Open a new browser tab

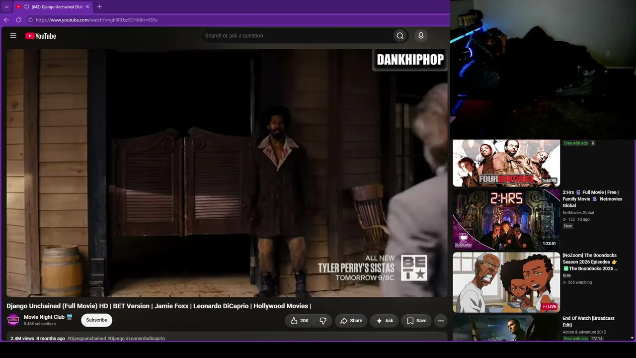coord(99,7)
